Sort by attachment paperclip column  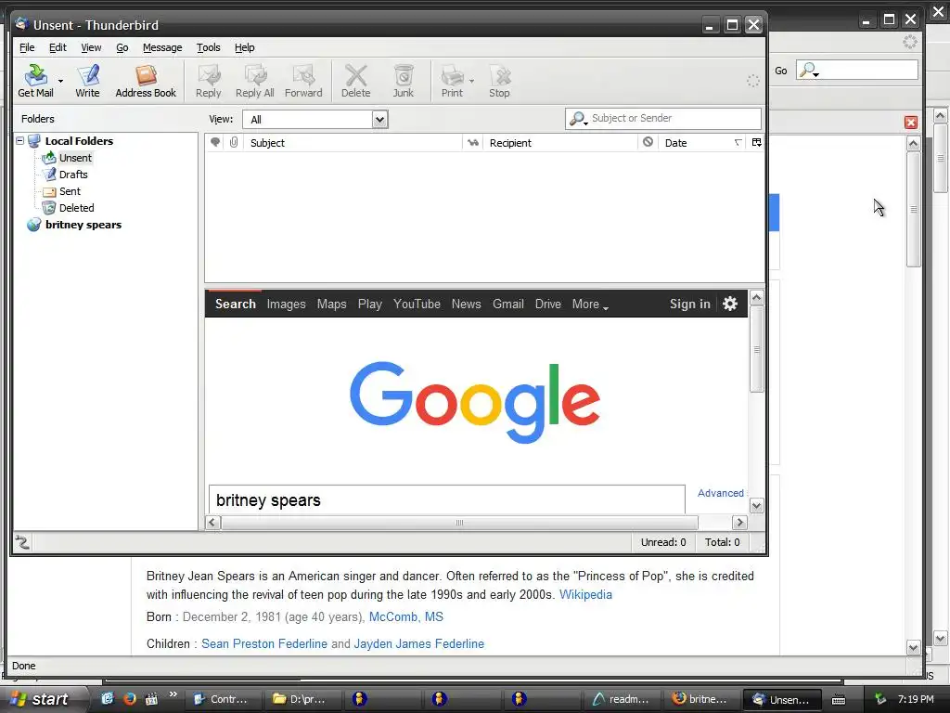point(233,142)
